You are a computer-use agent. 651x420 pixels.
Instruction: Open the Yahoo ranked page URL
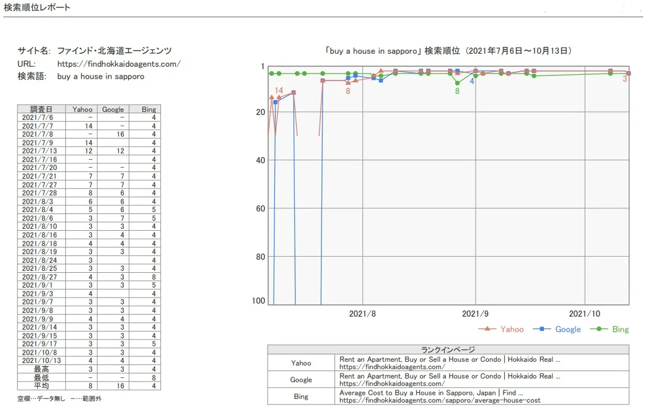click(x=392, y=367)
